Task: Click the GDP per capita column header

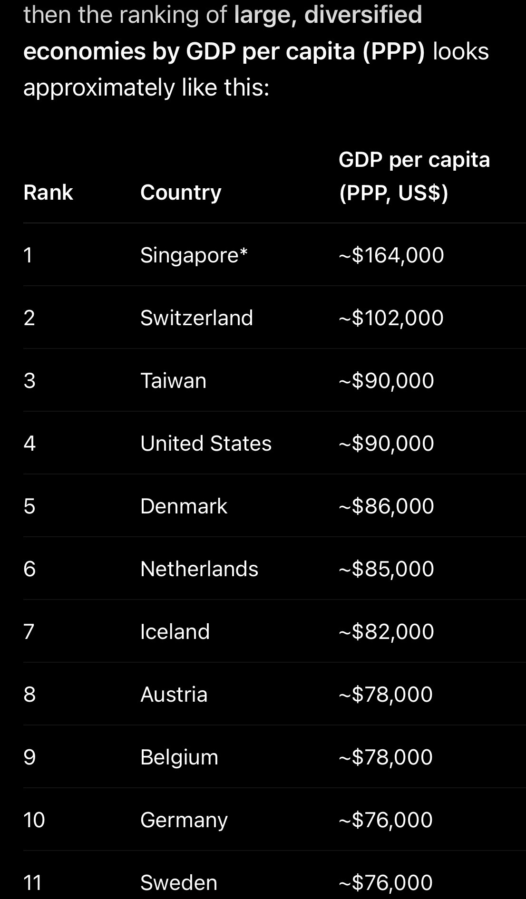Action: click(414, 176)
